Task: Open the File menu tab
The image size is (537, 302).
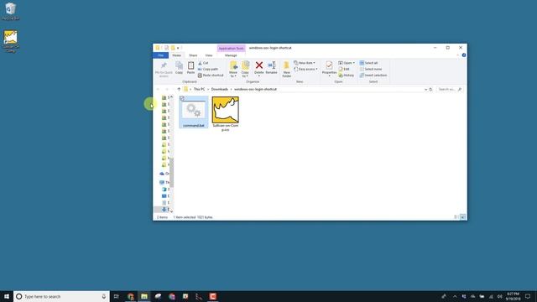Action: (x=160, y=55)
